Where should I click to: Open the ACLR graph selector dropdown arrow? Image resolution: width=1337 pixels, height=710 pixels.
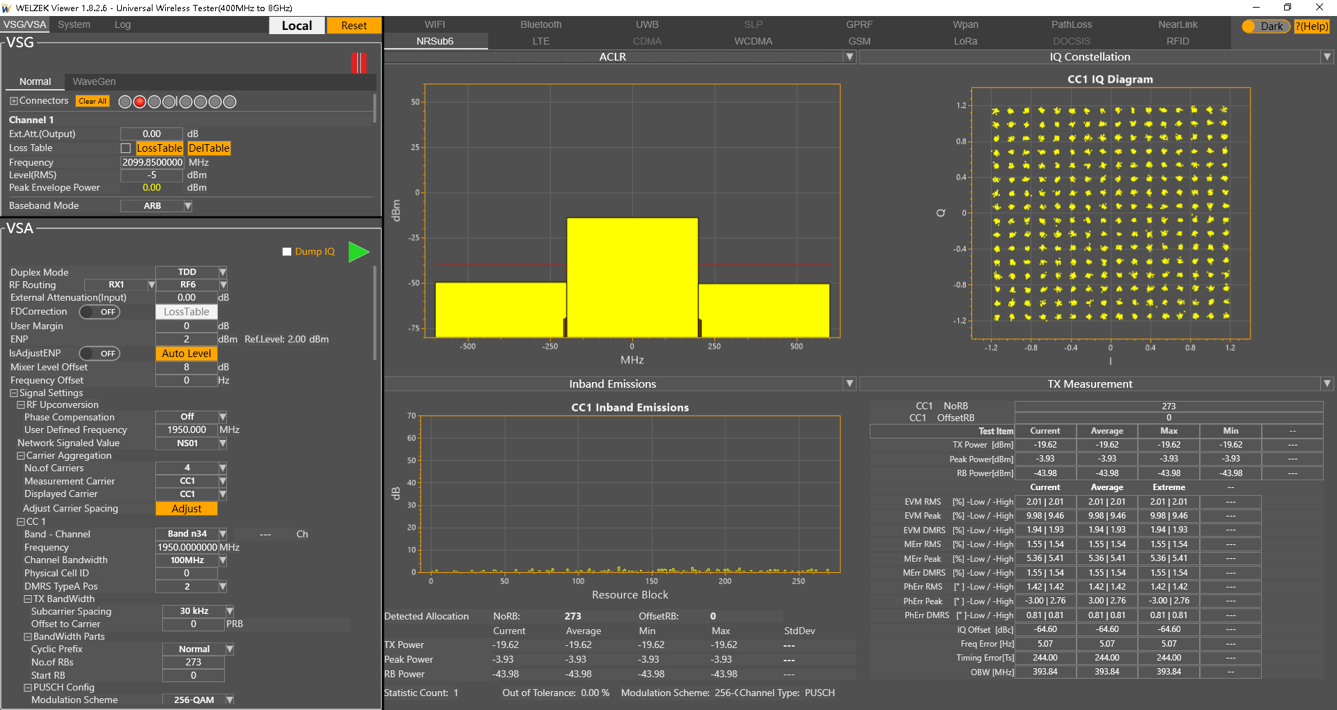(850, 57)
